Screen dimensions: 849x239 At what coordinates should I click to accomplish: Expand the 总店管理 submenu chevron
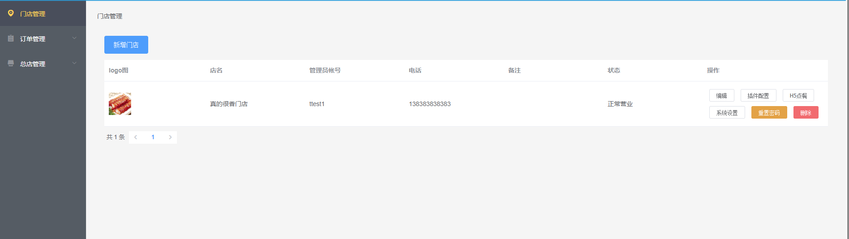click(74, 64)
